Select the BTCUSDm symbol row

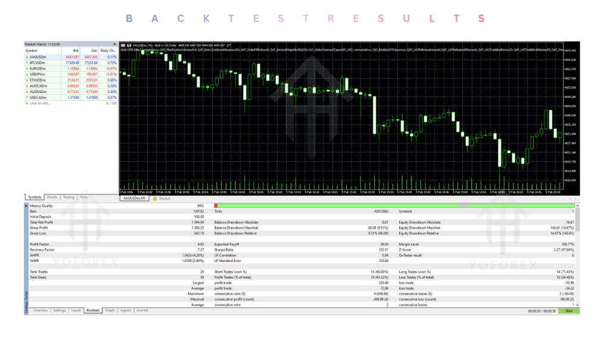pos(71,63)
